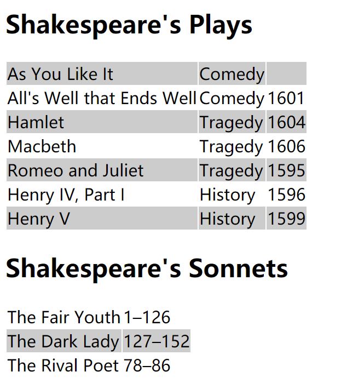The width and height of the screenshot is (341, 389).
Task: Click the empty year cell in the first row
Action: pyautogui.click(x=286, y=73)
